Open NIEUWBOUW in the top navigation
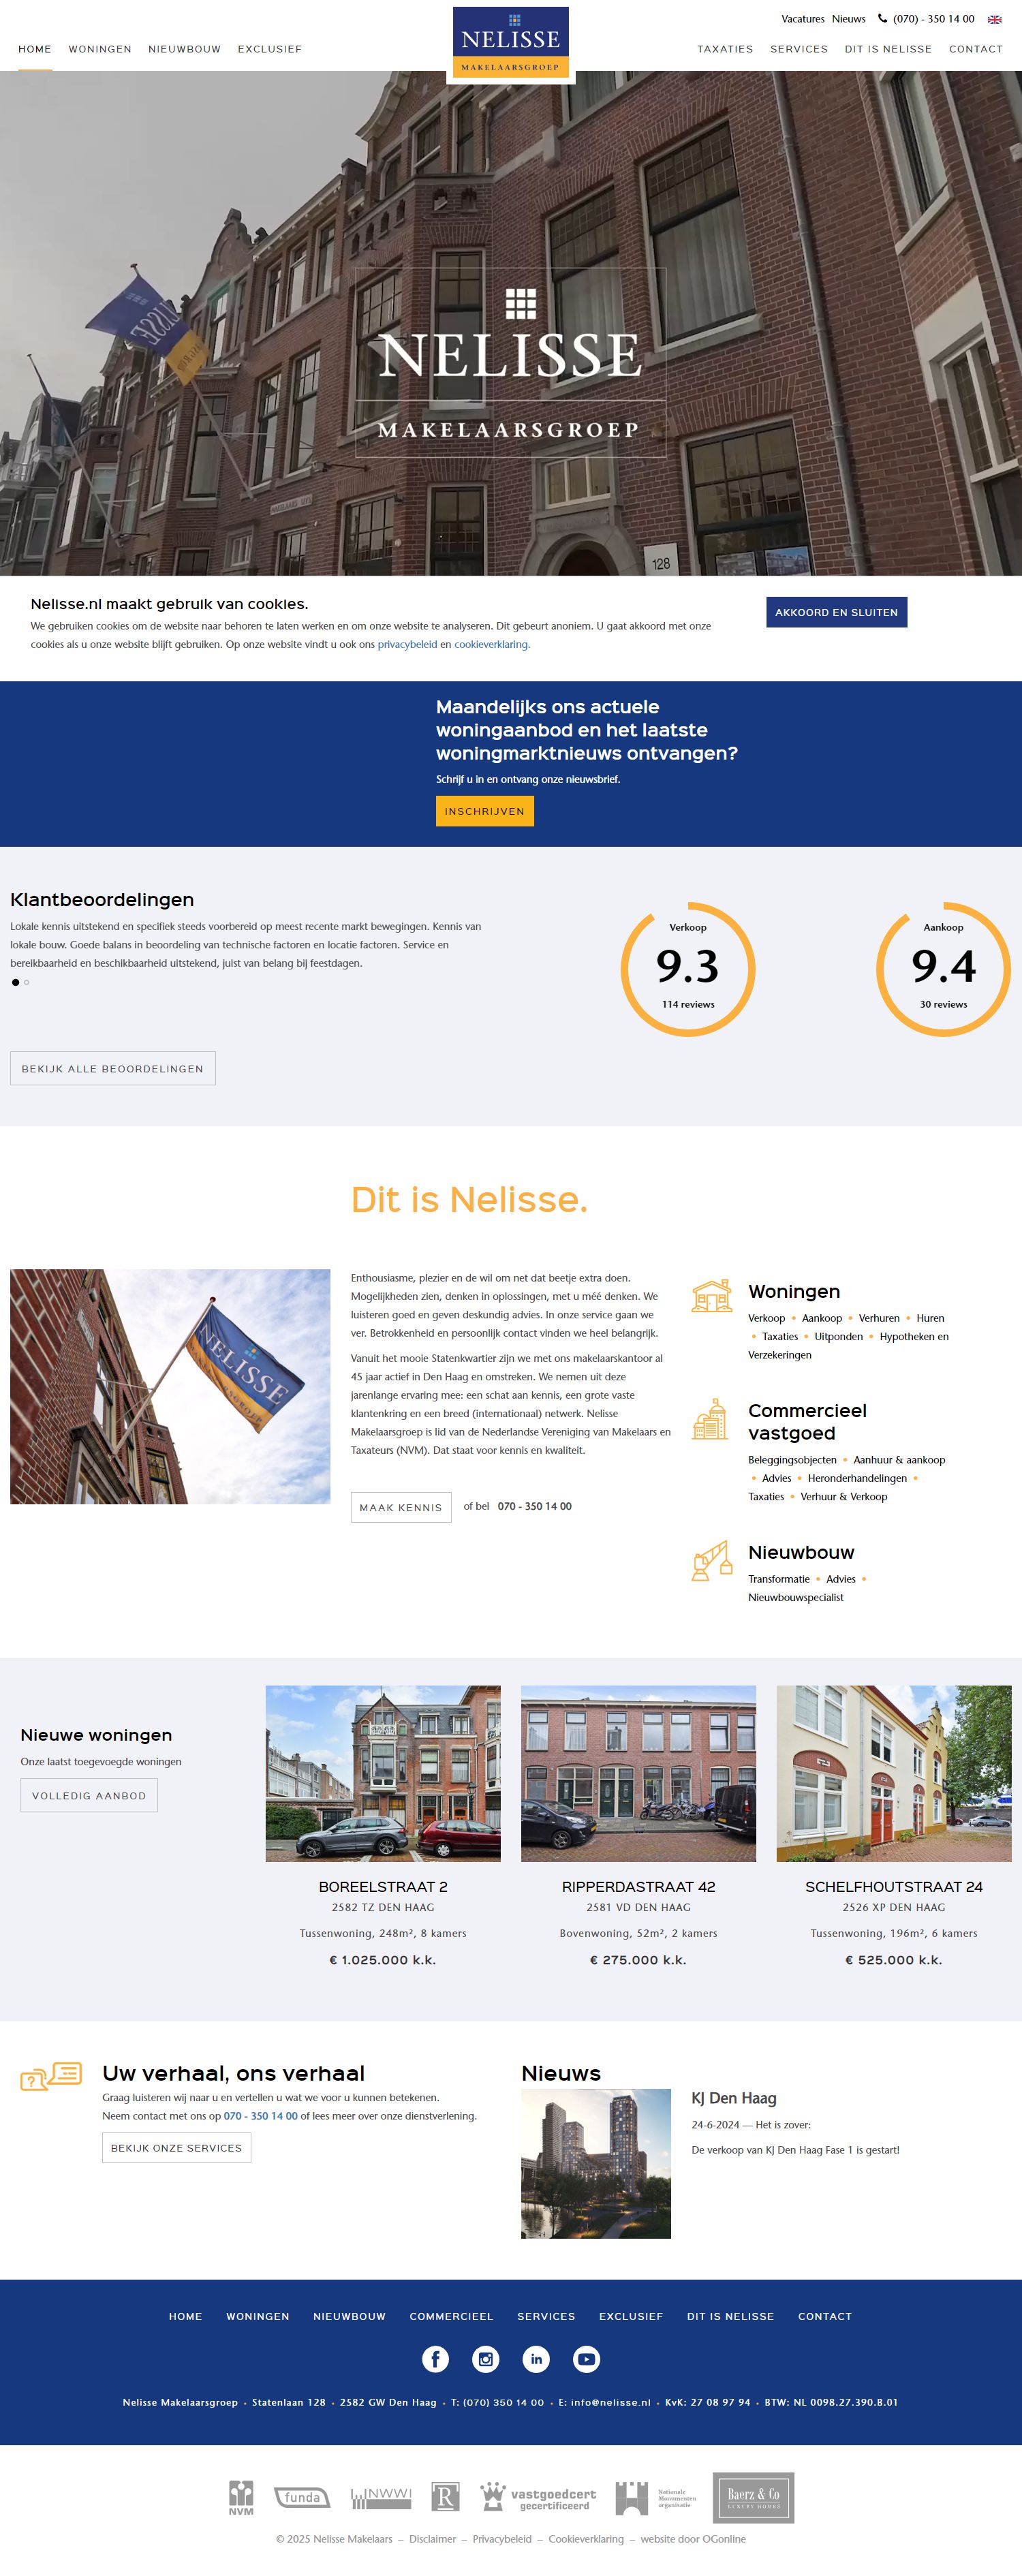The height and width of the screenshot is (2576, 1022). coord(184,49)
